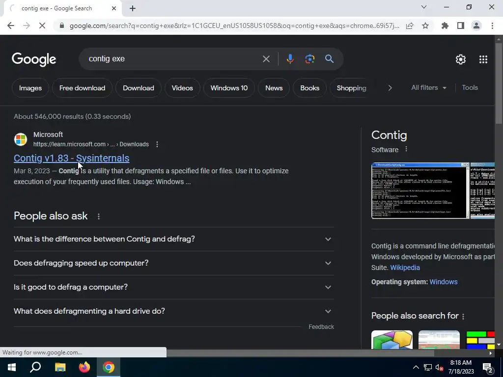The height and width of the screenshot is (377, 503).
Task: Stop the page from loading
Action: point(42,26)
